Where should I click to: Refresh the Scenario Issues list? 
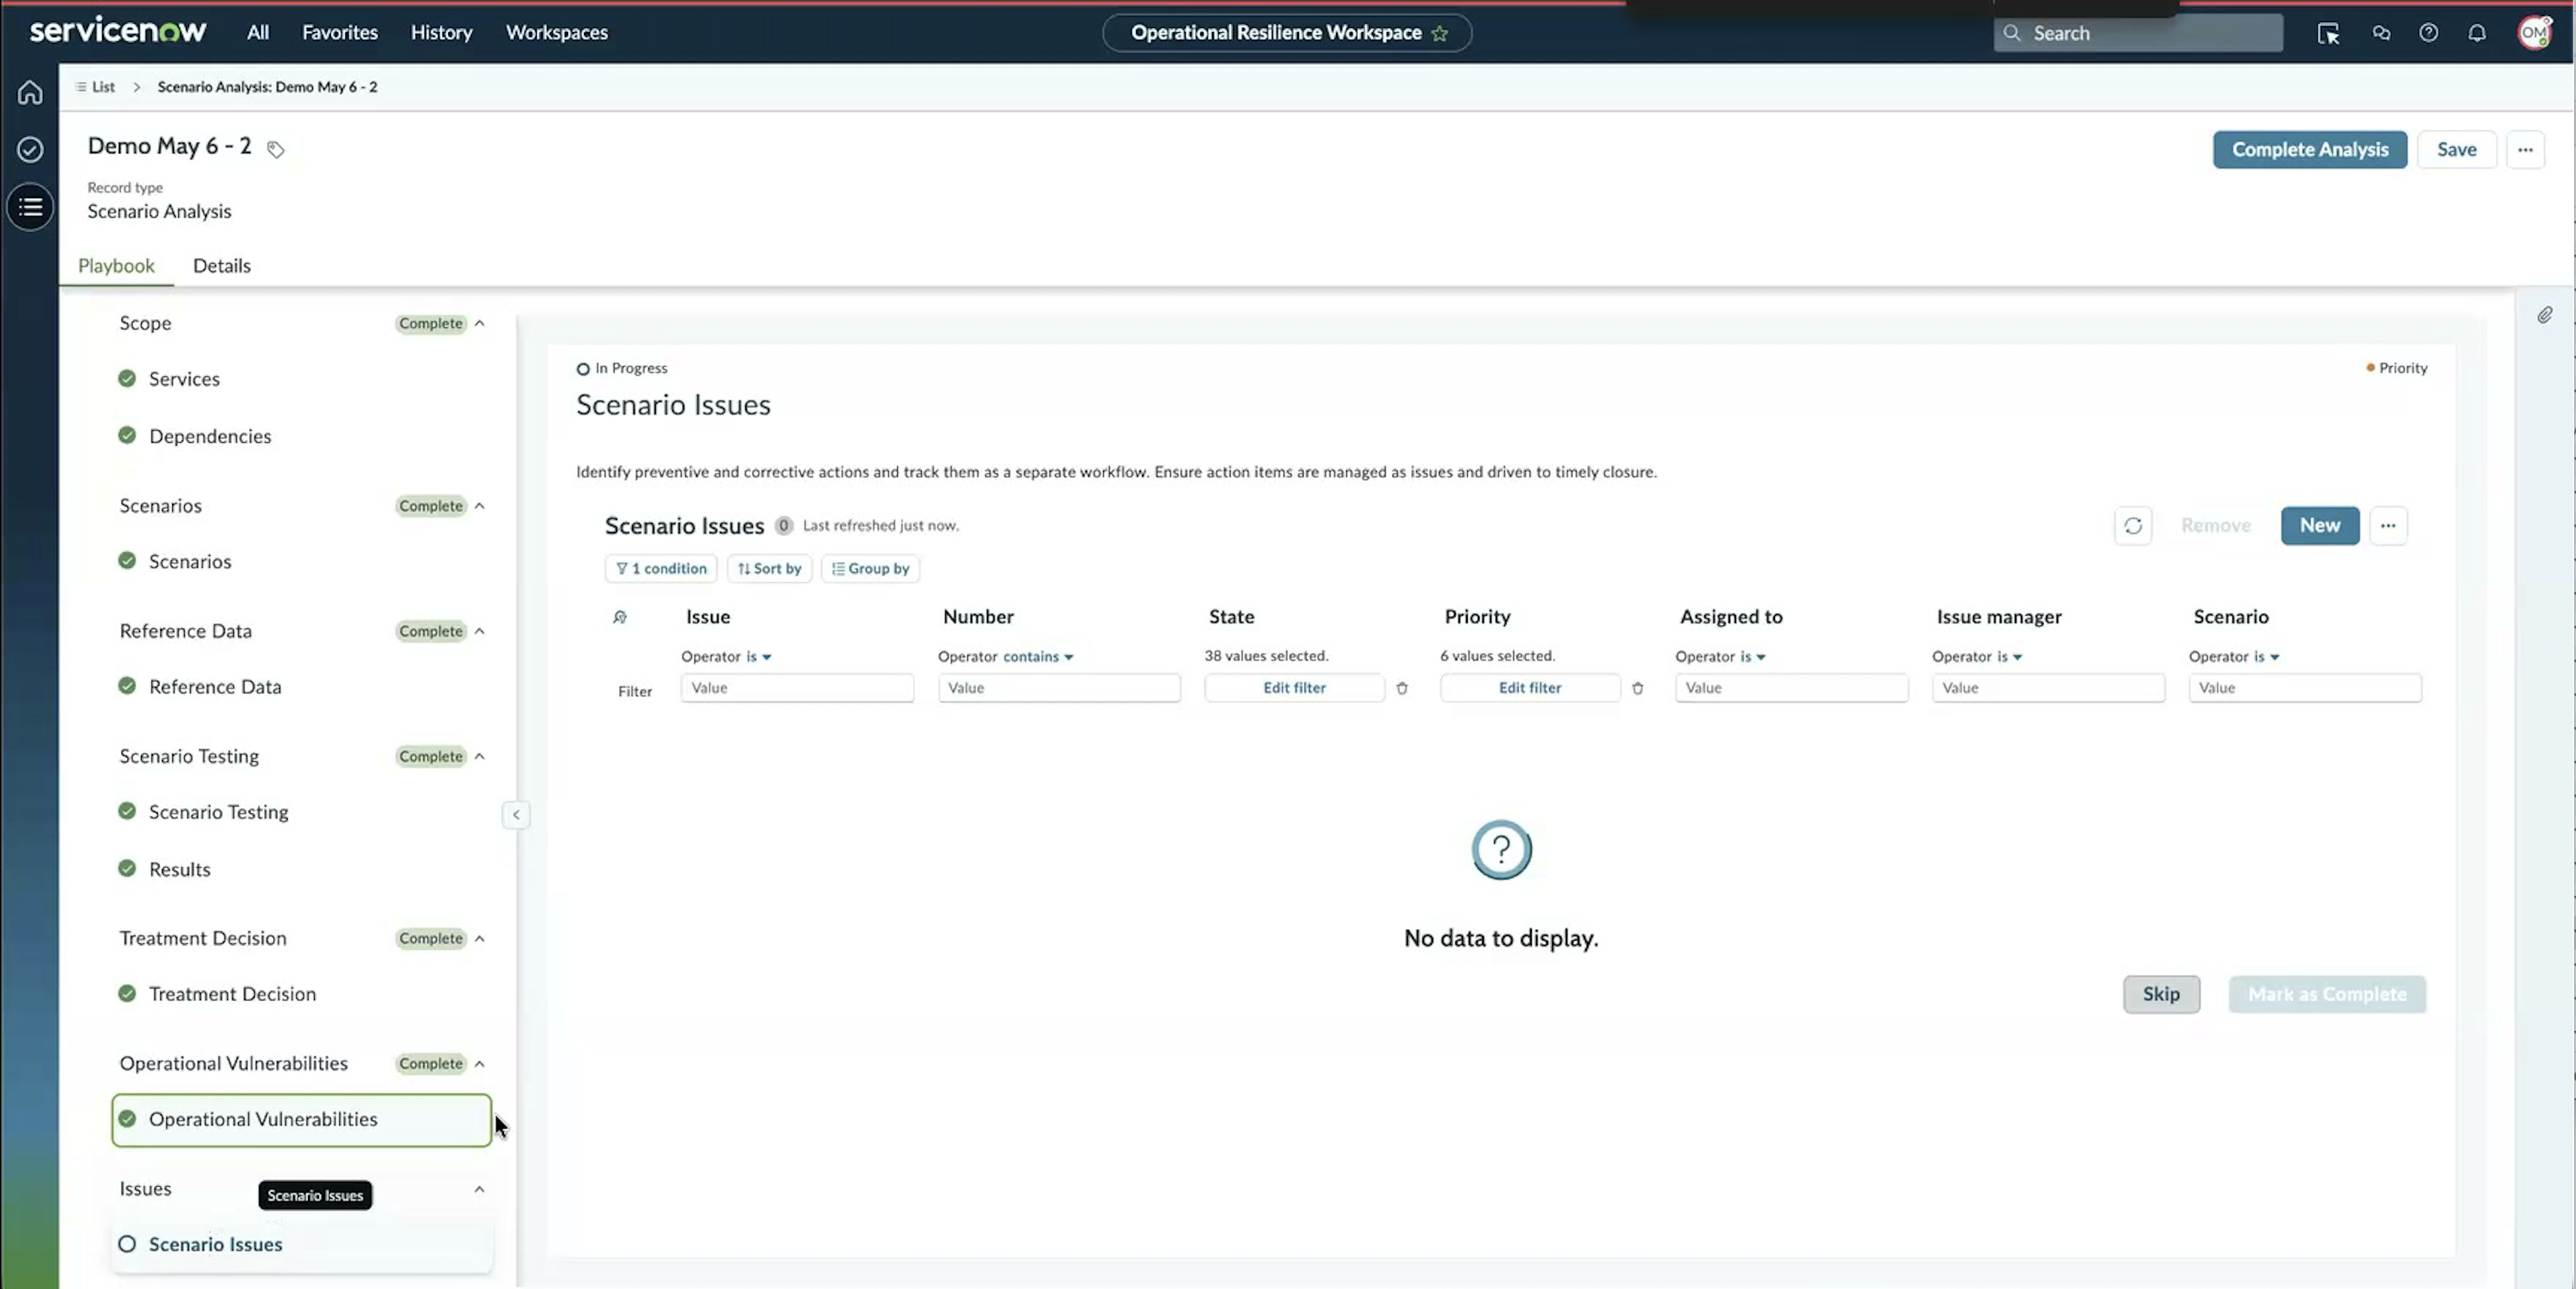click(x=2133, y=526)
